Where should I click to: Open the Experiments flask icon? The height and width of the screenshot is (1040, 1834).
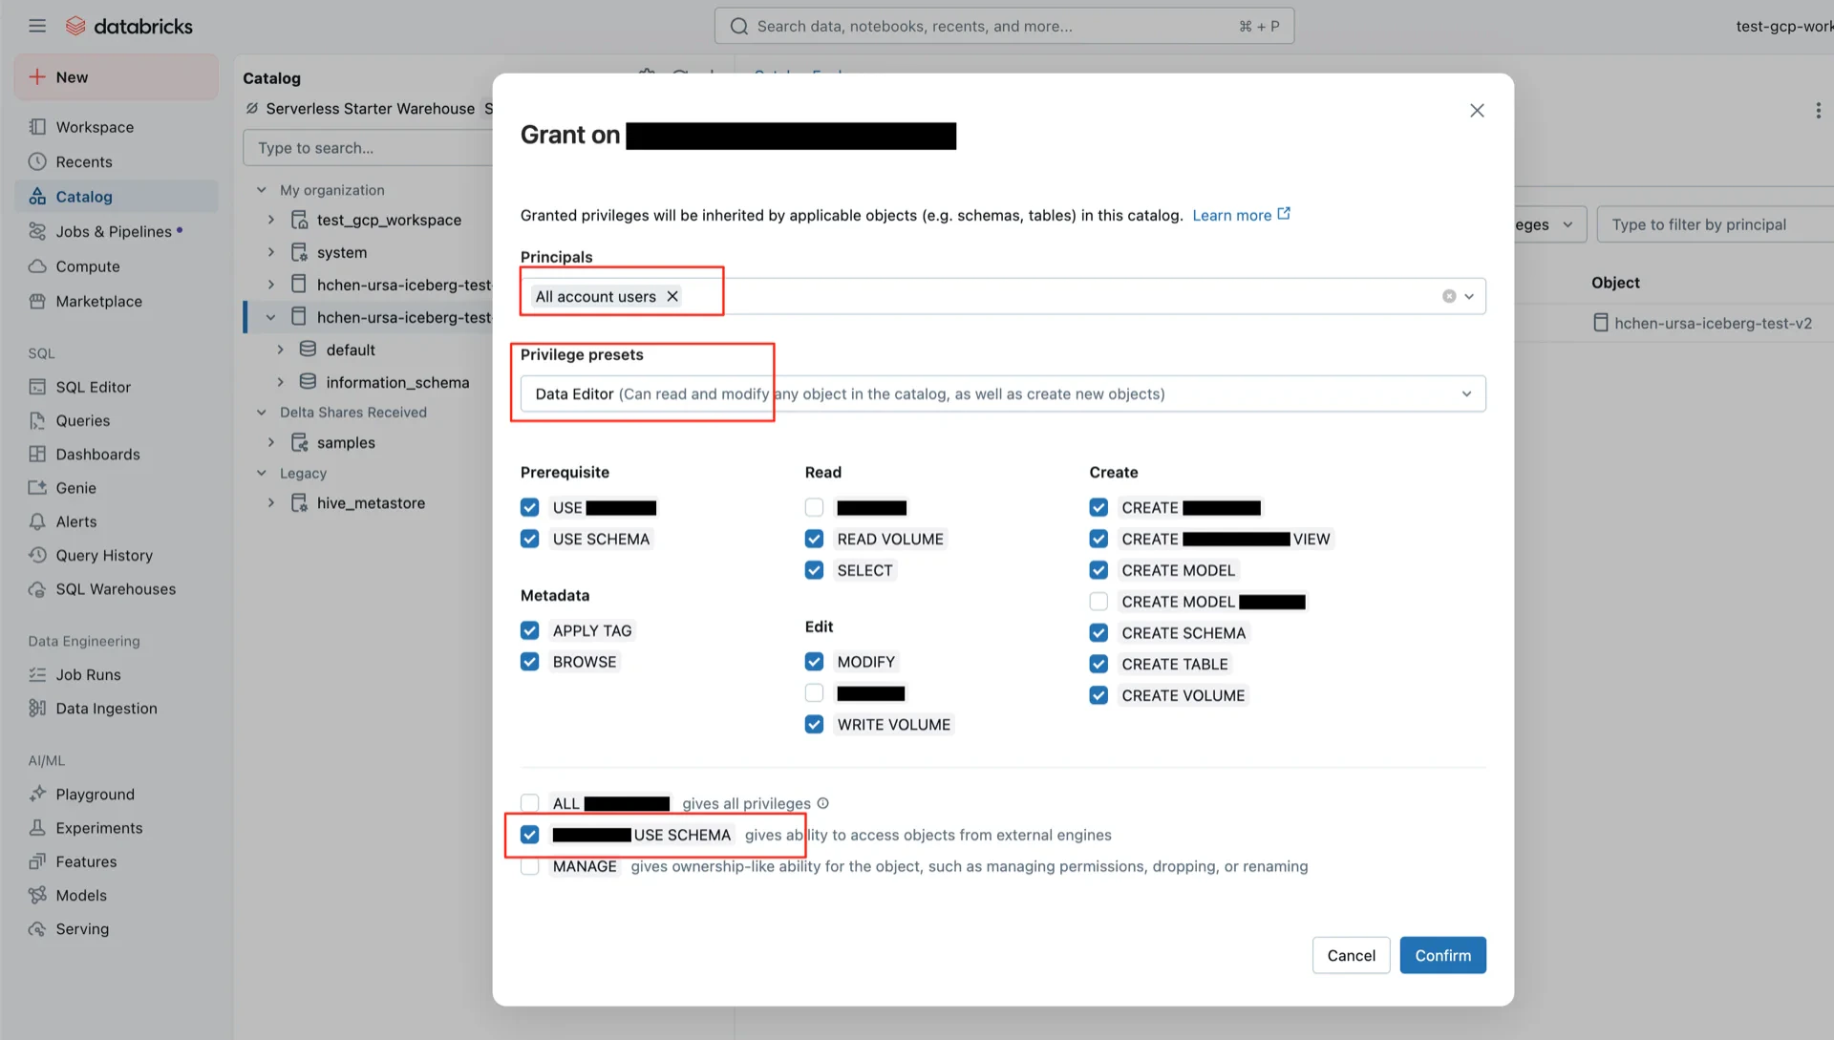pos(37,828)
